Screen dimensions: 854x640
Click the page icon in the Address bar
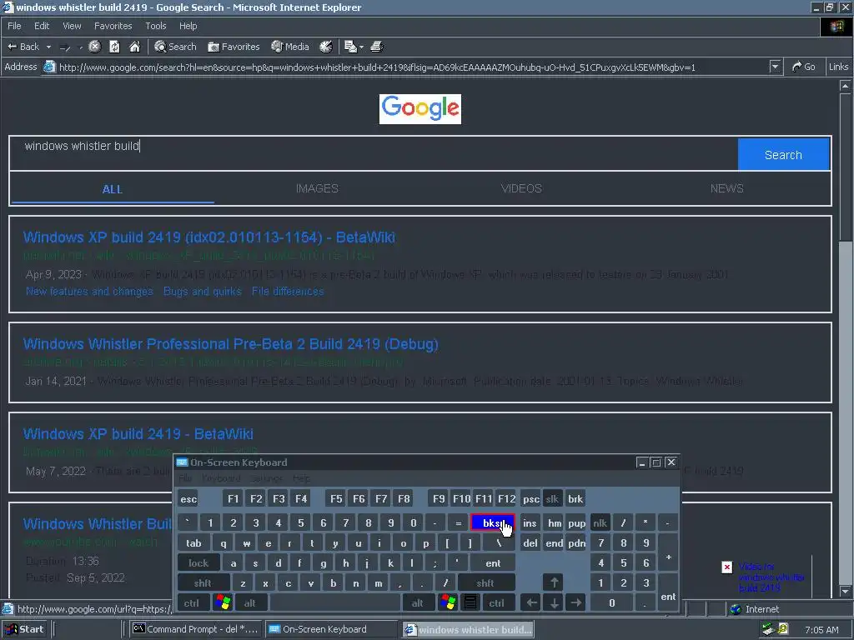click(49, 67)
